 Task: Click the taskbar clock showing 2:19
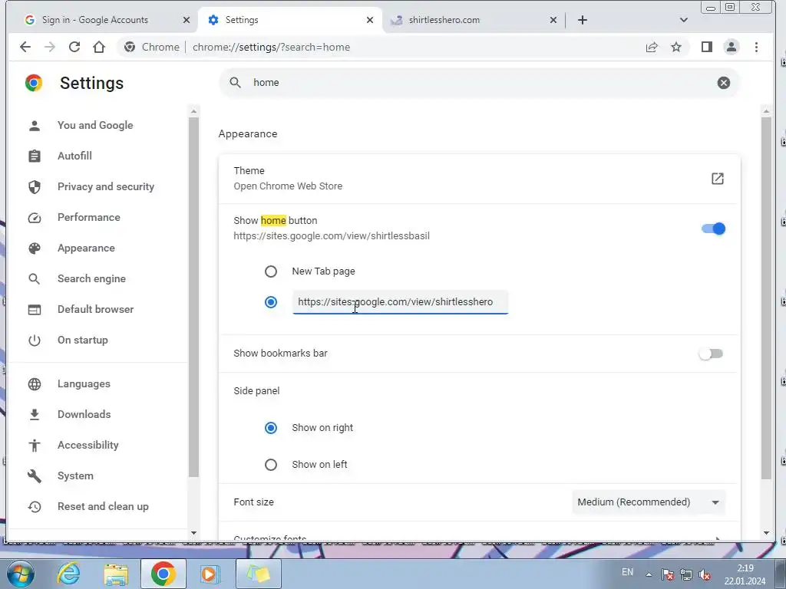745,574
